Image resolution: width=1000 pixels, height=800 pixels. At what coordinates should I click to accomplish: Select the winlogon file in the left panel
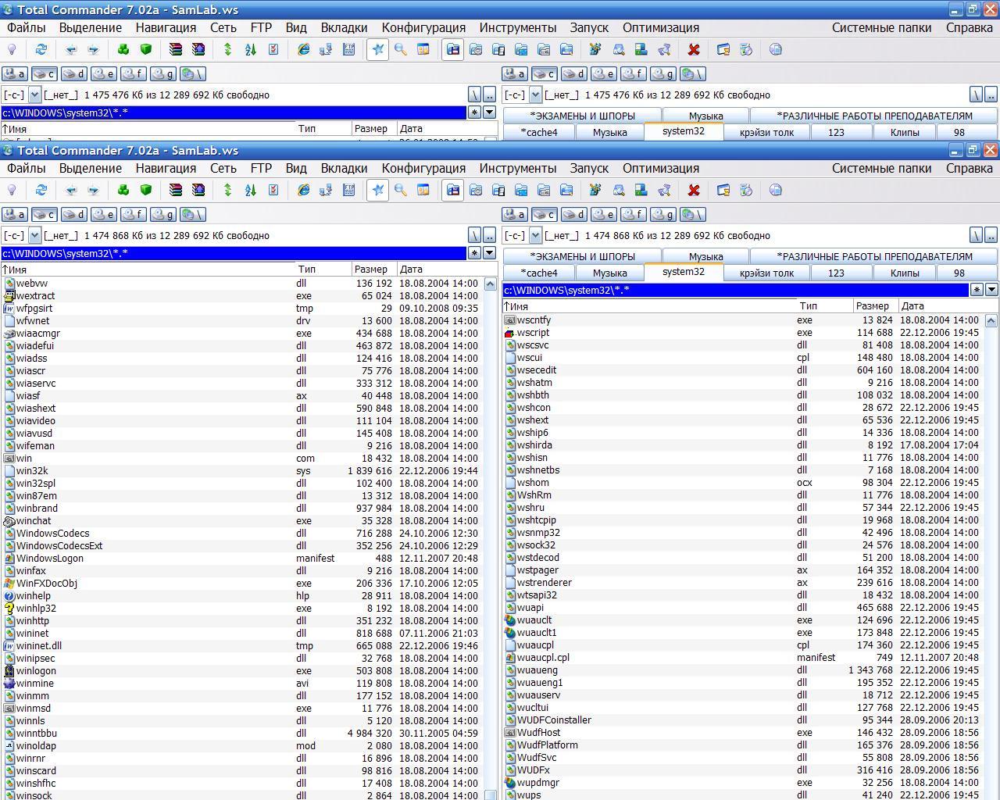(36, 670)
